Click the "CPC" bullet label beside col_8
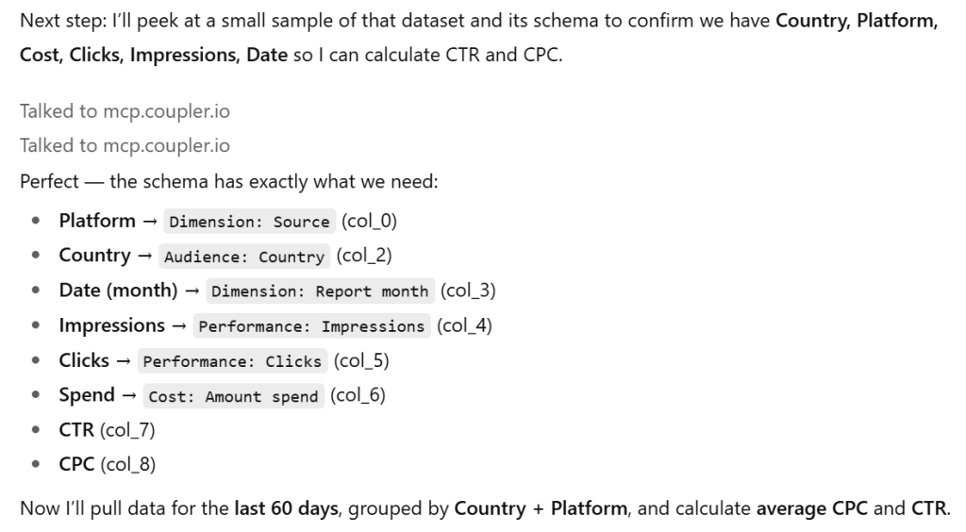Screen dimensions: 966x532 pyautogui.click(x=76, y=465)
